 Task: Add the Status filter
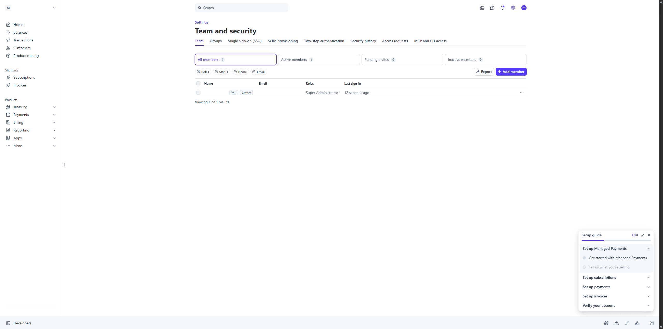pyautogui.click(x=221, y=72)
